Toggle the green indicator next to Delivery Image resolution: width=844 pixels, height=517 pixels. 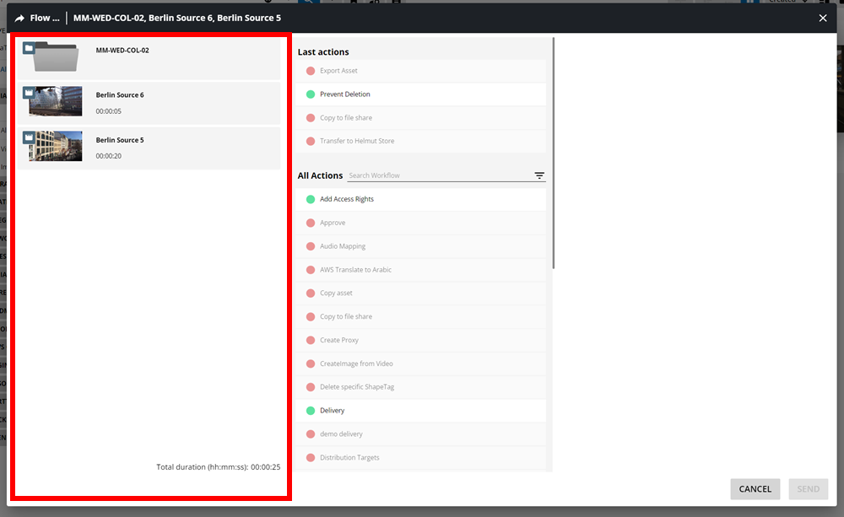[311, 410]
